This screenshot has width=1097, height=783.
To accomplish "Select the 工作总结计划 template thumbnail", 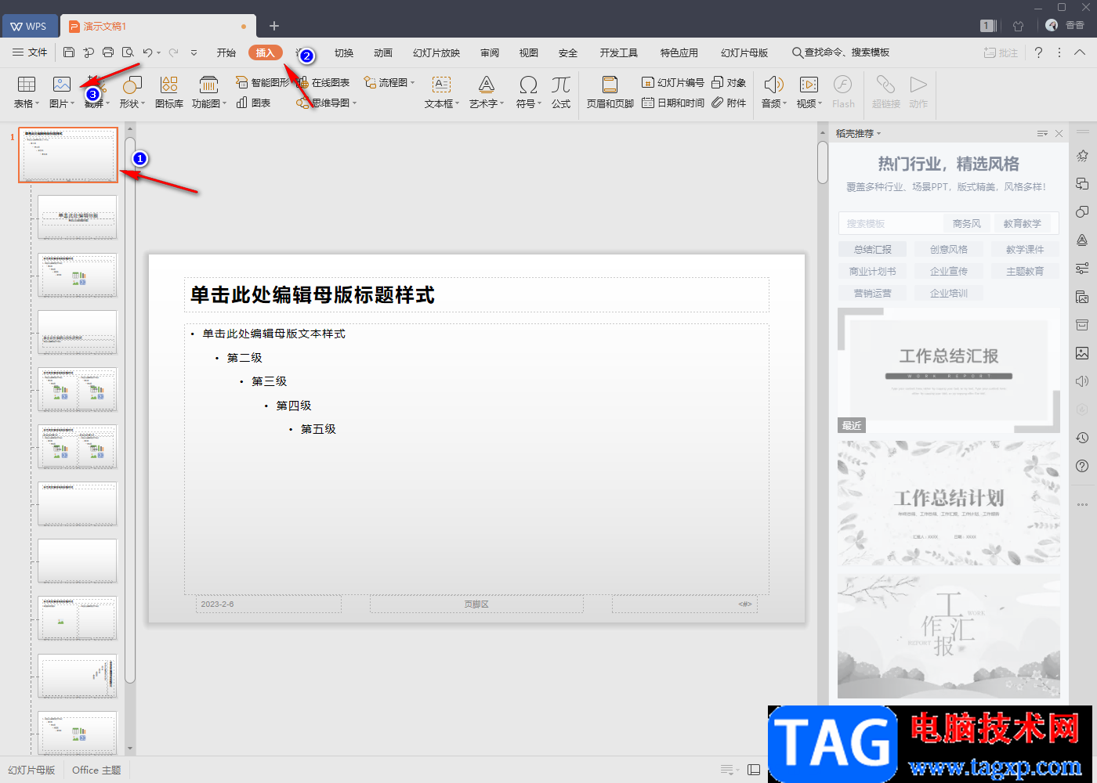I will (948, 503).
